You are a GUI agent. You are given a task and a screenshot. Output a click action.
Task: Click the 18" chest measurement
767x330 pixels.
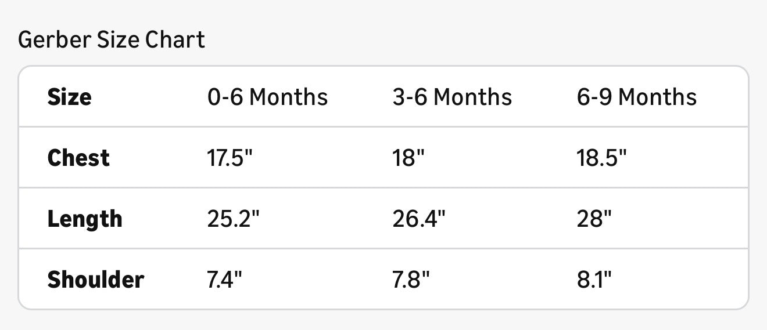408,158
